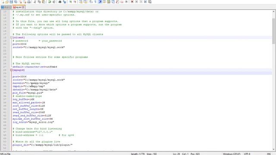The image size is (276, 155).
Task: Toggle word wrap in toolbar
Action: tap(91, 2)
